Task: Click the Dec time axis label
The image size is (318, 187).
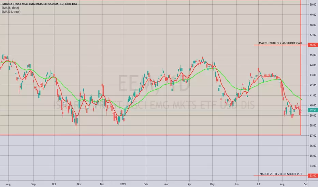Action: click(x=102, y=184)
